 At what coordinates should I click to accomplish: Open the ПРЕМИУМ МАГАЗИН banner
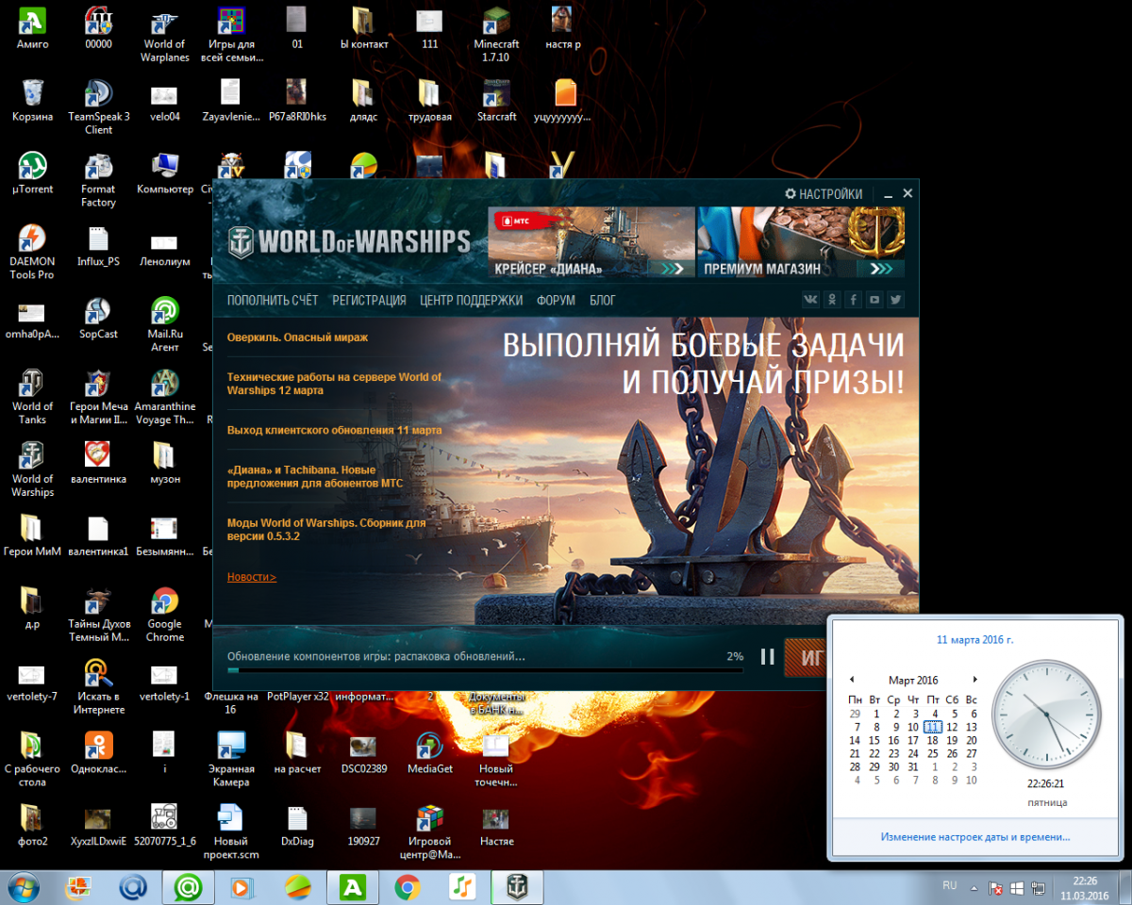pyautogui.click(x=801, y=242)
